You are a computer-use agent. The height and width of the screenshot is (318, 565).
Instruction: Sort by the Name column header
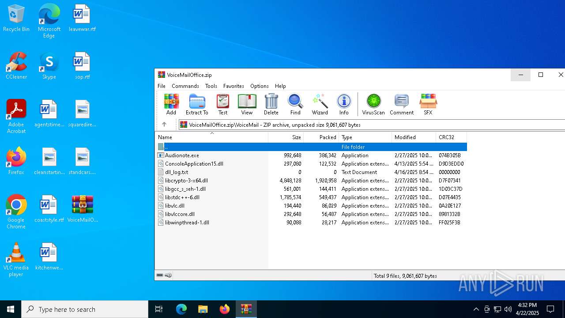[211, 137]
